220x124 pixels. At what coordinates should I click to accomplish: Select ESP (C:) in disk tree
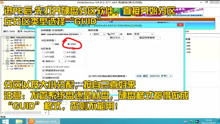coord(19,40)
